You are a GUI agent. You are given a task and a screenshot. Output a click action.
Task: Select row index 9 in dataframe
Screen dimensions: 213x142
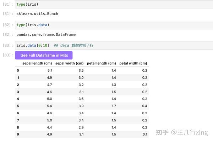pyautogui.click(x=18, y=135)
